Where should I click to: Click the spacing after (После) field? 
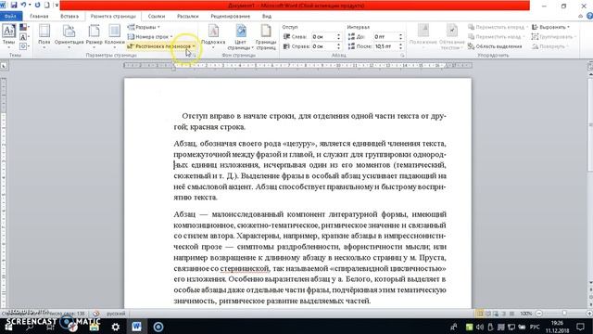pyautogui.click(x=385, y=46)
